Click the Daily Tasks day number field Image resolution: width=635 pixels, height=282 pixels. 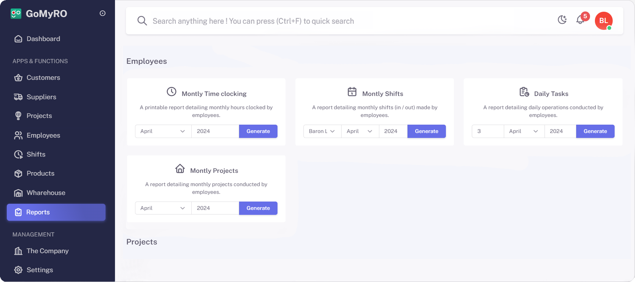(488, 131)
